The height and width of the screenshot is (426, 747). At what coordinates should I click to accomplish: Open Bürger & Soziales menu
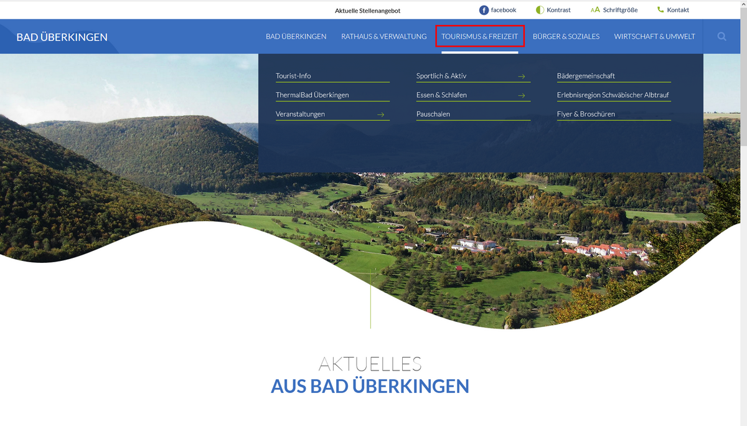click(566, 37)
